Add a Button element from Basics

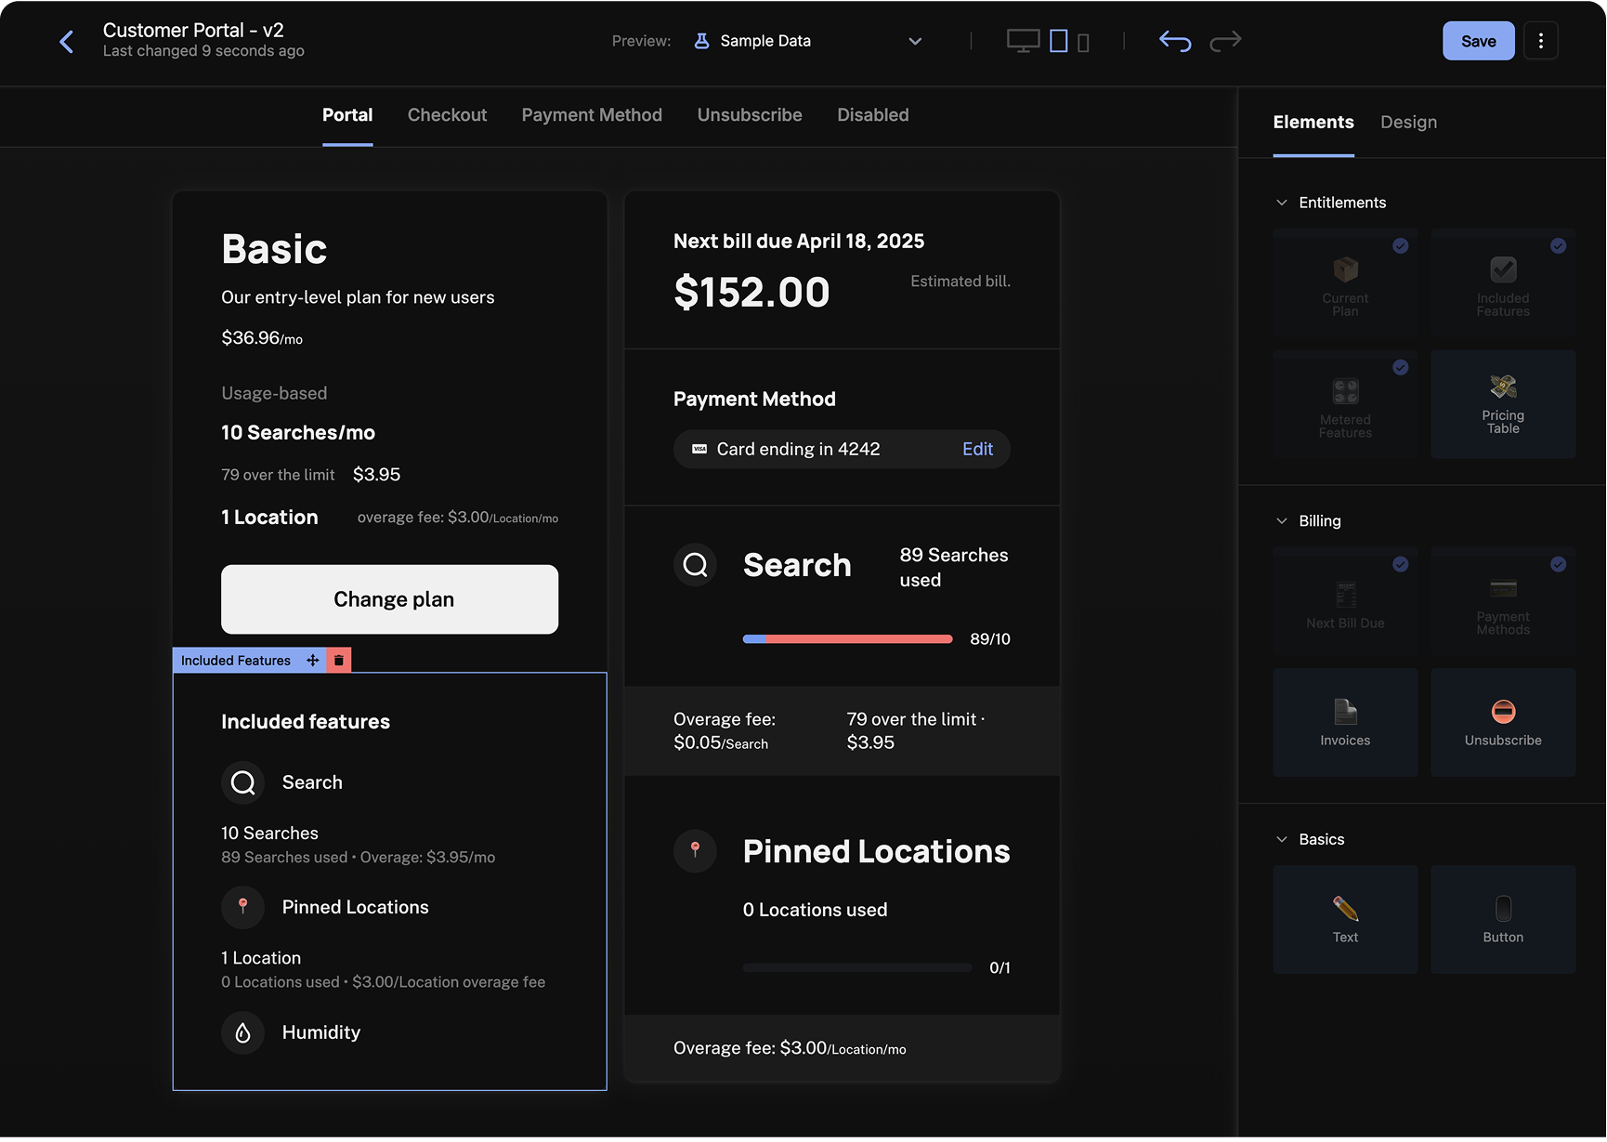1502,919
